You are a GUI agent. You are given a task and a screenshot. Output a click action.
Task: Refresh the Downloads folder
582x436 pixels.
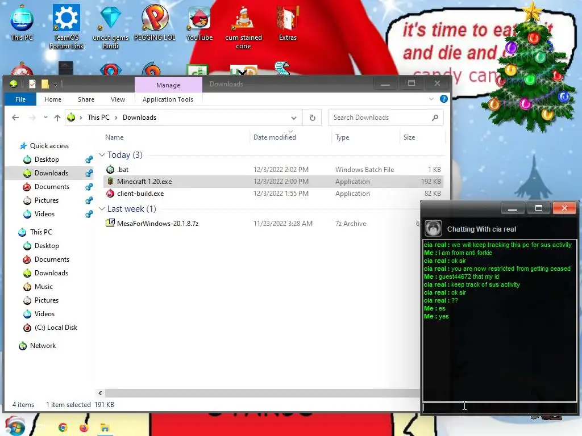click(x=313, y=118)
